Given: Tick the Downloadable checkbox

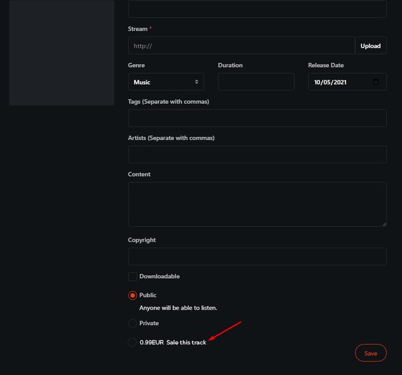Looking at the screenshot, I should click(x=133, y=276).
